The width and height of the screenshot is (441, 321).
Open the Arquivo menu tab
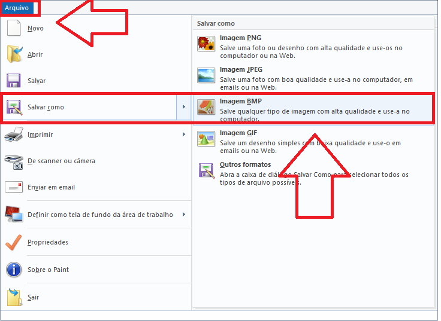[x=17, y=8]
